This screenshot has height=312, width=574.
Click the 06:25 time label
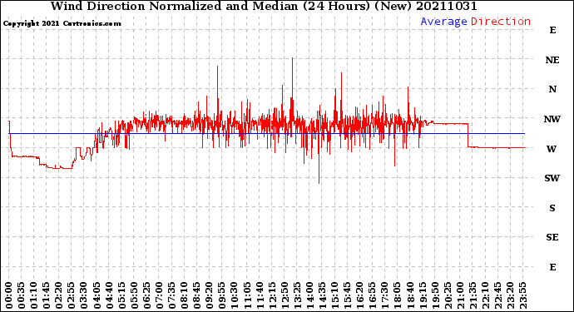146,295
